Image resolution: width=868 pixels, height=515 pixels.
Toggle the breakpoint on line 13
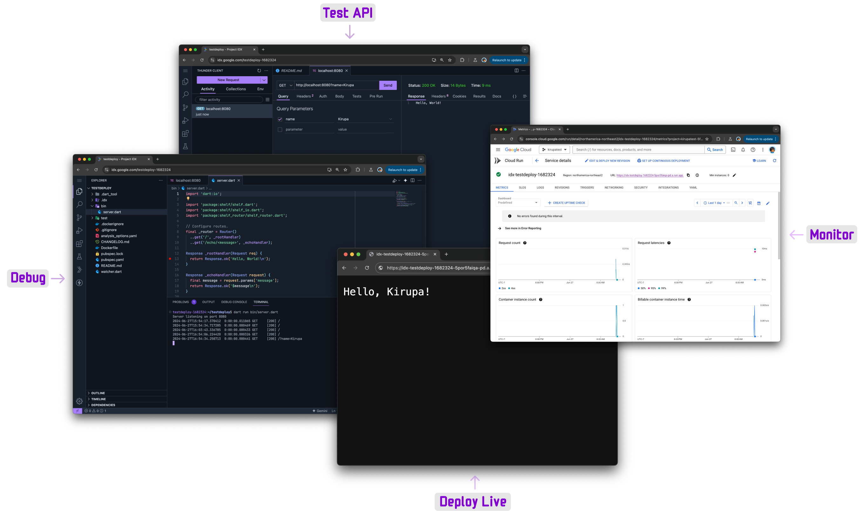(x=170, y=259)
